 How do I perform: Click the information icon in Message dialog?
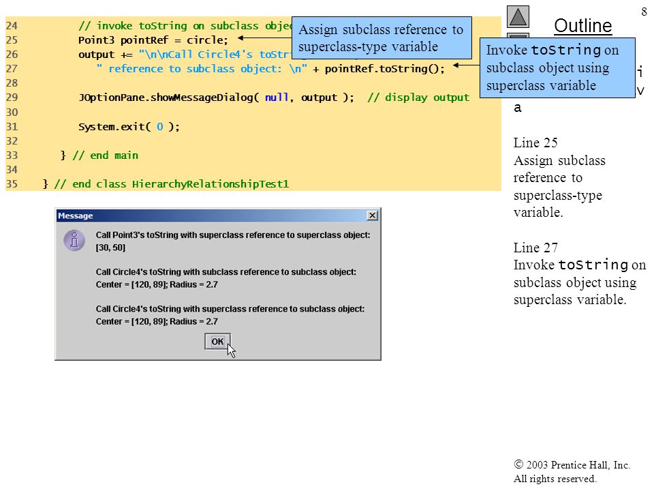click(74, 241)
